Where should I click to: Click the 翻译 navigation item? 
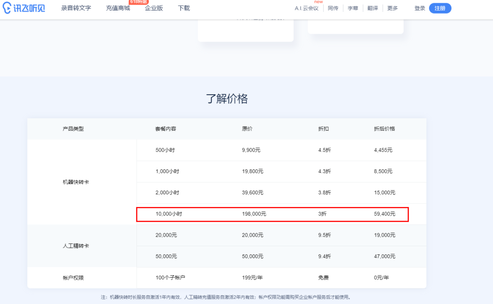click(x=372, y=8)
